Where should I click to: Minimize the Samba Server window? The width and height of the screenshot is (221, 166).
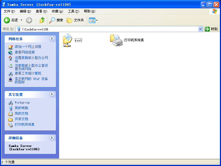(x=204, y=5)
